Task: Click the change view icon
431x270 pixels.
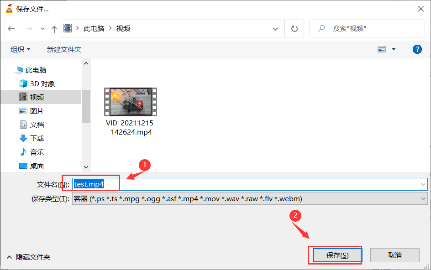Action: pos(382,49)
